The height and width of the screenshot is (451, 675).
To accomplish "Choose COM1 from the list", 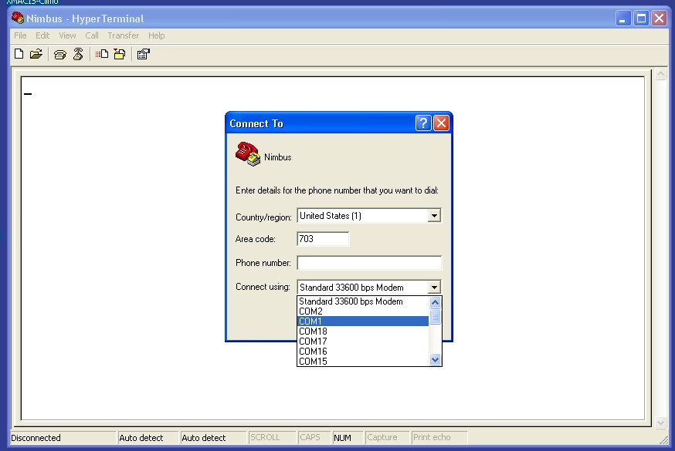I will coord(363,321).
